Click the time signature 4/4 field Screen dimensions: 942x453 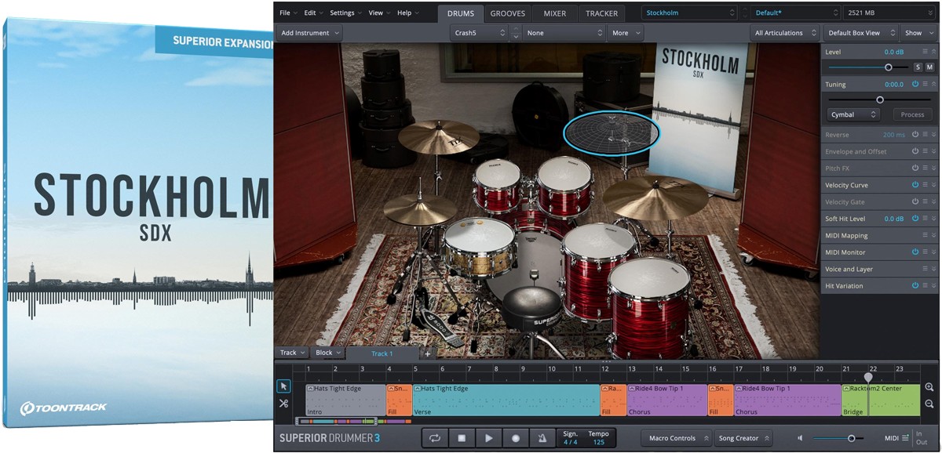tap(571, 438)
